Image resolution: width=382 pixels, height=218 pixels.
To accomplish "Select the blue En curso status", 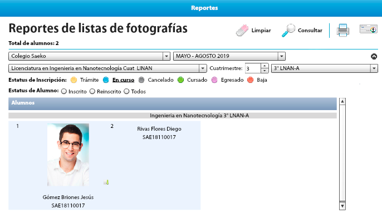I will tap(106, 80).
